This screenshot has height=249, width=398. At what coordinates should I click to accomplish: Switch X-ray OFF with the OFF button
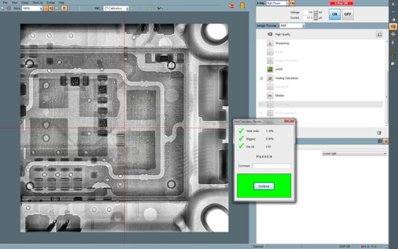348,14
